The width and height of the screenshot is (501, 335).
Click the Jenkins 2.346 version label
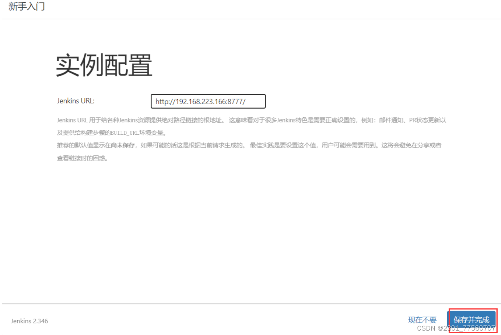(29, 321)
